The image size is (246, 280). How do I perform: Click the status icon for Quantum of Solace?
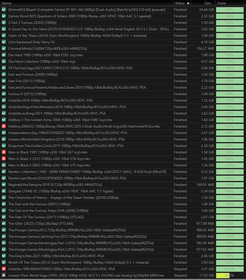(x=4, y=16)
